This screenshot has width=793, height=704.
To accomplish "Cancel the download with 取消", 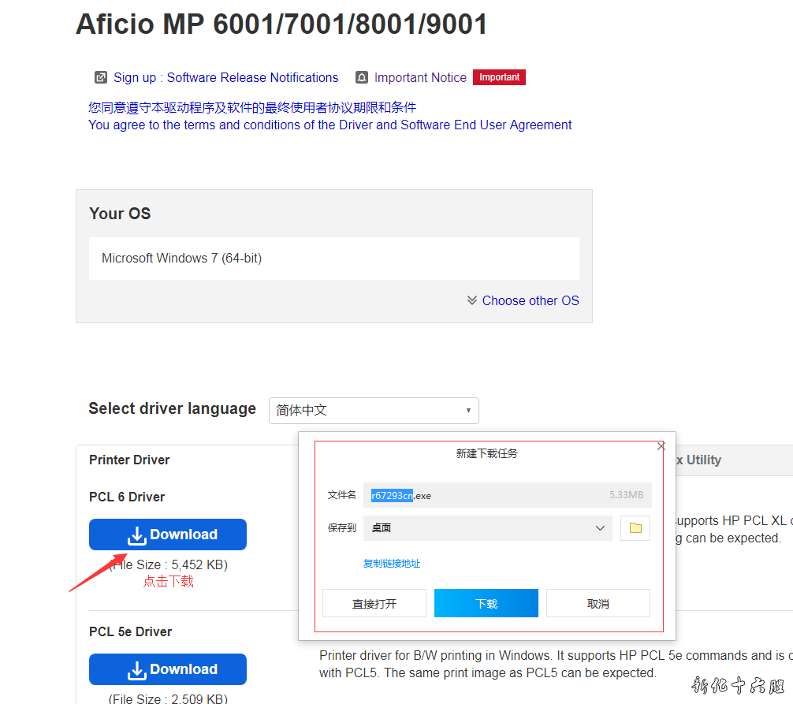I will point(598,603).
